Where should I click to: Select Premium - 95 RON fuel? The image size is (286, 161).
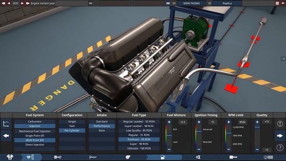(x=139, y=139)
